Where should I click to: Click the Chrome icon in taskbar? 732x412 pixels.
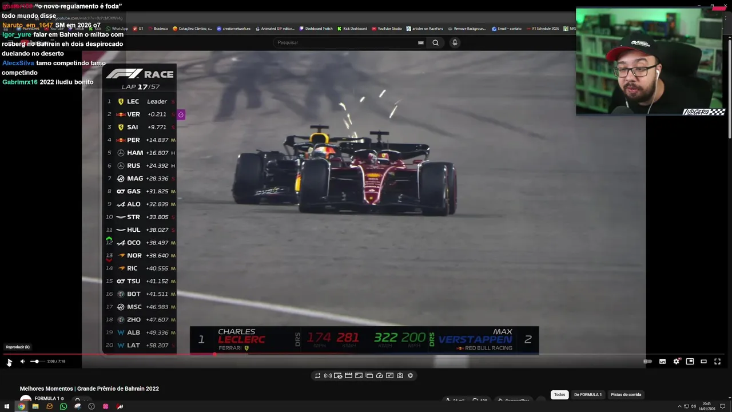(21, 406)
